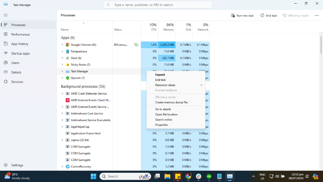Screen dimensions: 323x182
Task: Click the vertical scrollbar thumb
Action: [x=321, y=45]
